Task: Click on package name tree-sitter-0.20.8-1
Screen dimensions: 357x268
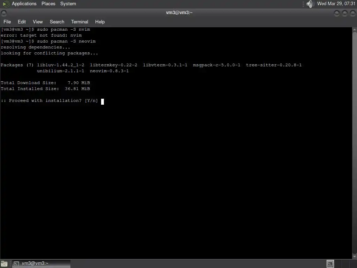Action: click(274, 65)
